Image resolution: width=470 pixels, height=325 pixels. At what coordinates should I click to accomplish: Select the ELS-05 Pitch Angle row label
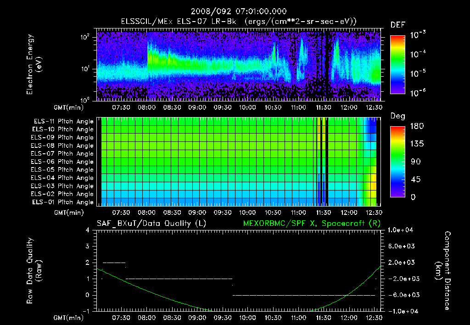click(x=62, y=170)
